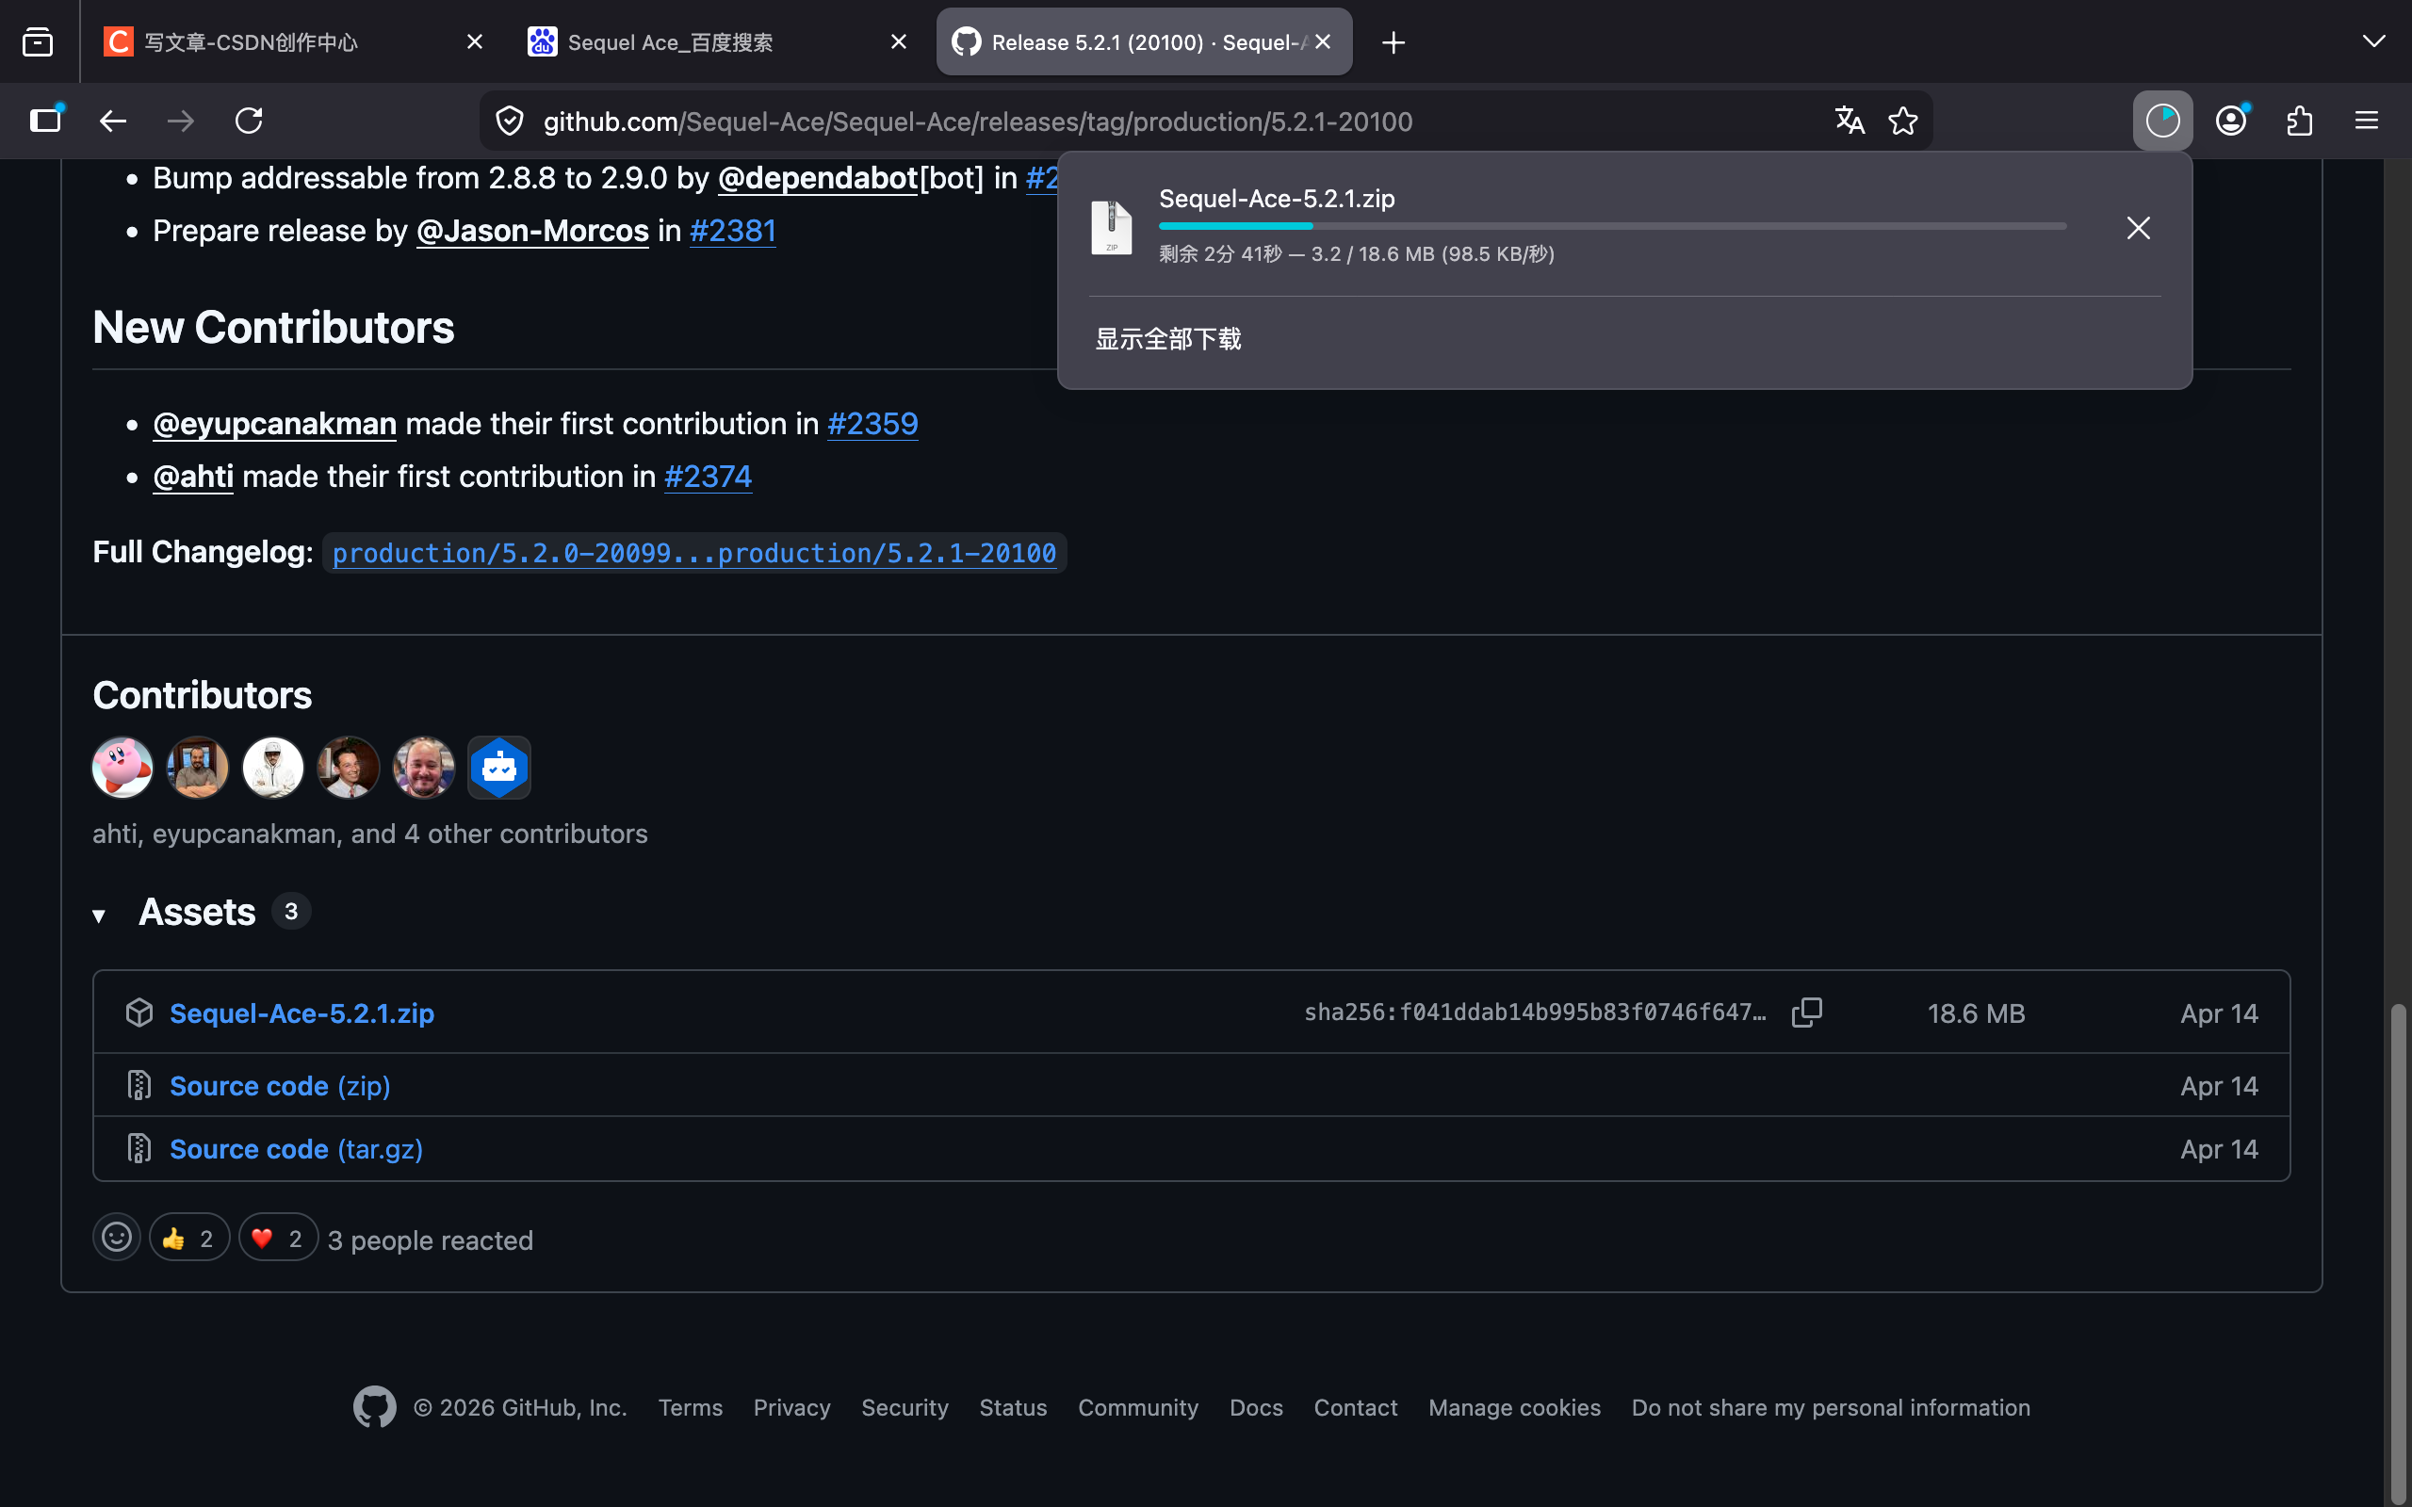Viewport: 2412px width, 1507px height.
Task: Collapse the Assets section
Action: 99,915
